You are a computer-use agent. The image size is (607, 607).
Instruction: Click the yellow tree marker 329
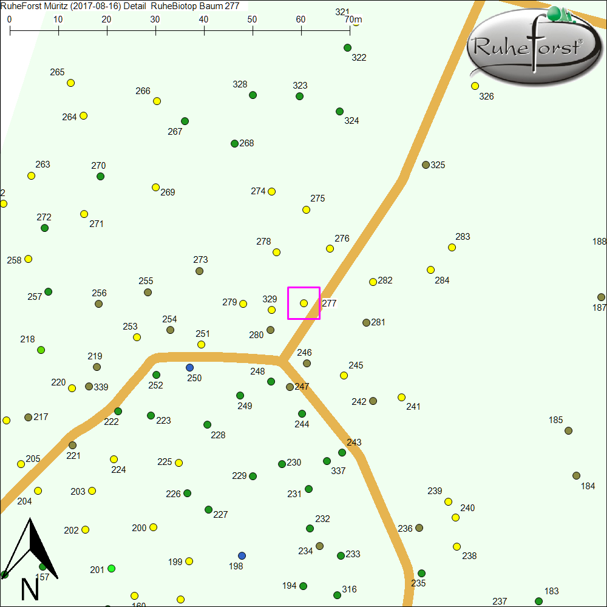tap(271, 310)
